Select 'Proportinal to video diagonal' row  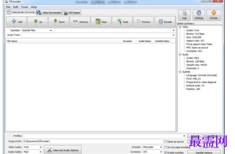[x=201, y=82]
